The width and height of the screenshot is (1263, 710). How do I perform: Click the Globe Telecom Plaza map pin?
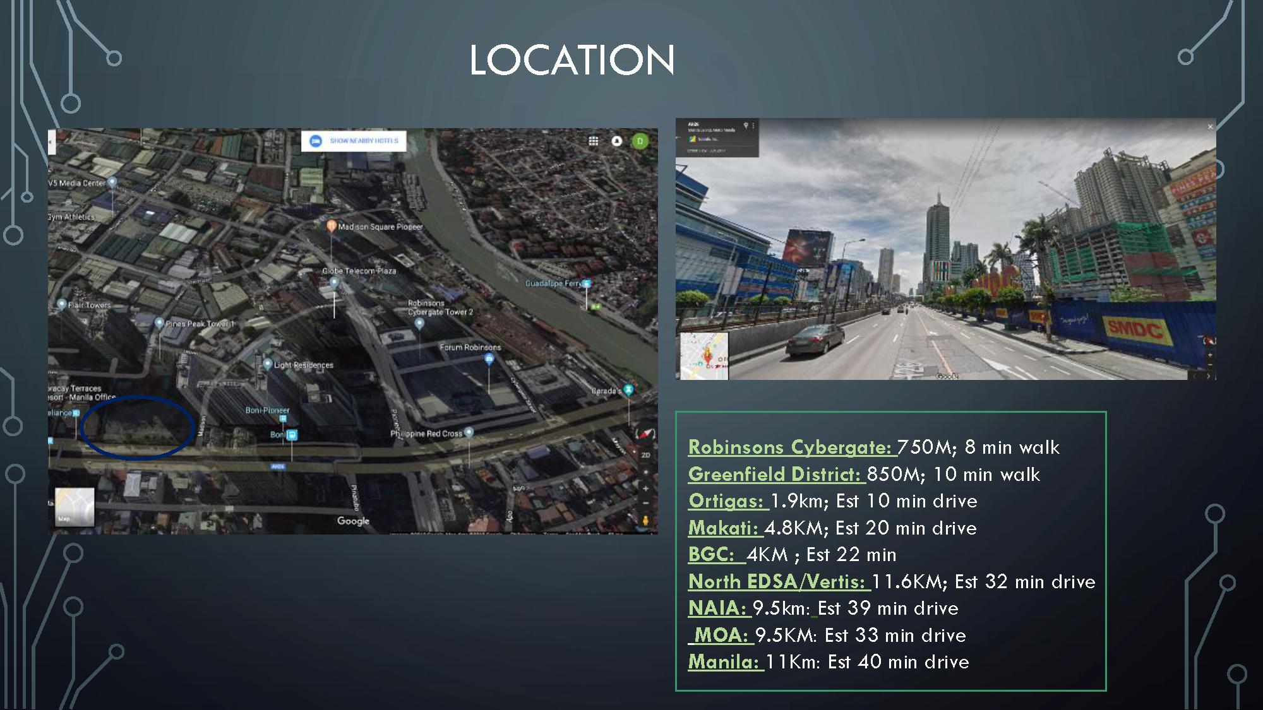tap(334, 283)
